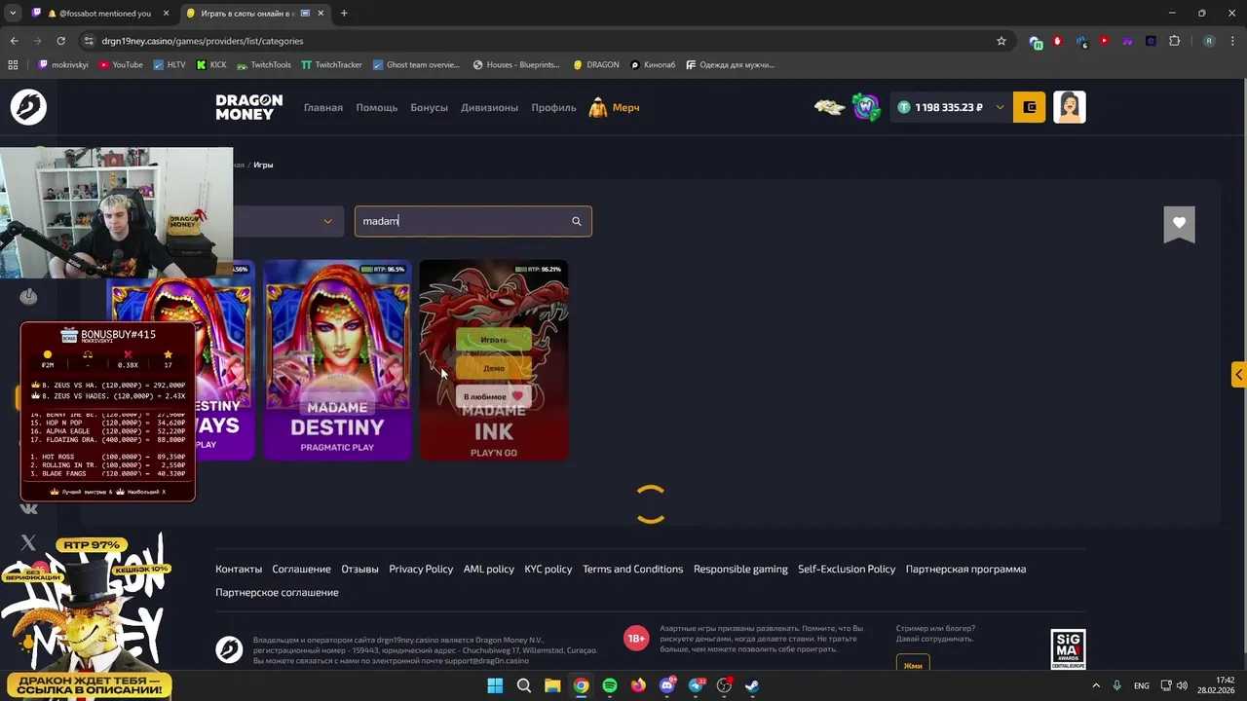Image resolution: width=1247 pixels, height=701 pixels.
Task: Open the Помощь menu item
Action: 377,107
